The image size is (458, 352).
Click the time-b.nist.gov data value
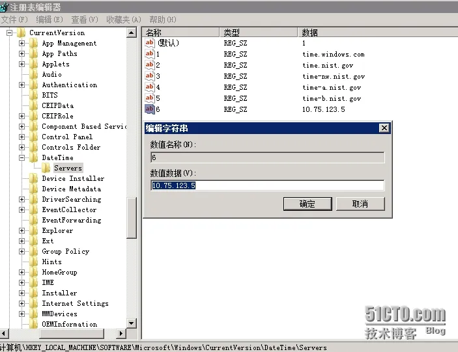click(332, 98)
